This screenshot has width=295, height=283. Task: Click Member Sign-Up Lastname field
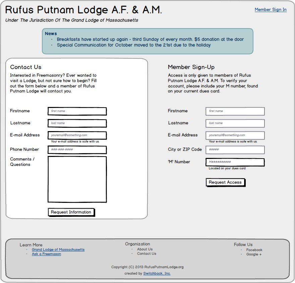[235, 123]
